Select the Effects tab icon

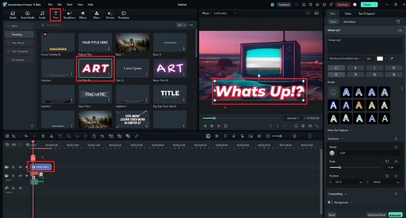click(x=83, y=14)
